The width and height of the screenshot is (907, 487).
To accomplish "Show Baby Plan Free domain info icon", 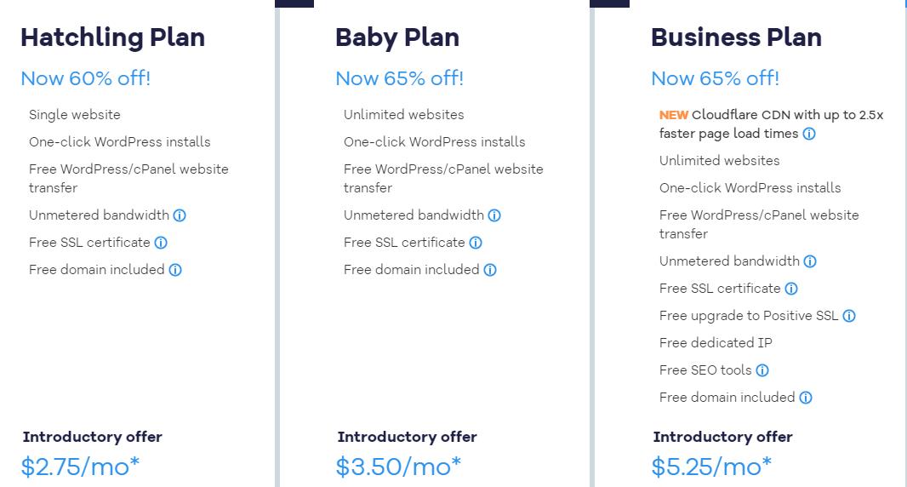I will [490, 270].
